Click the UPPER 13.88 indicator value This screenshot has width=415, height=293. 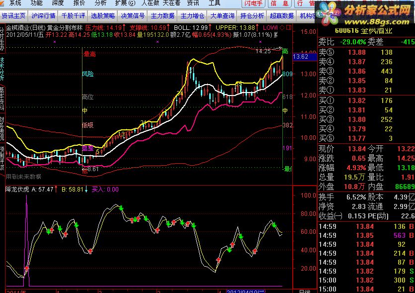click(237, 27)
